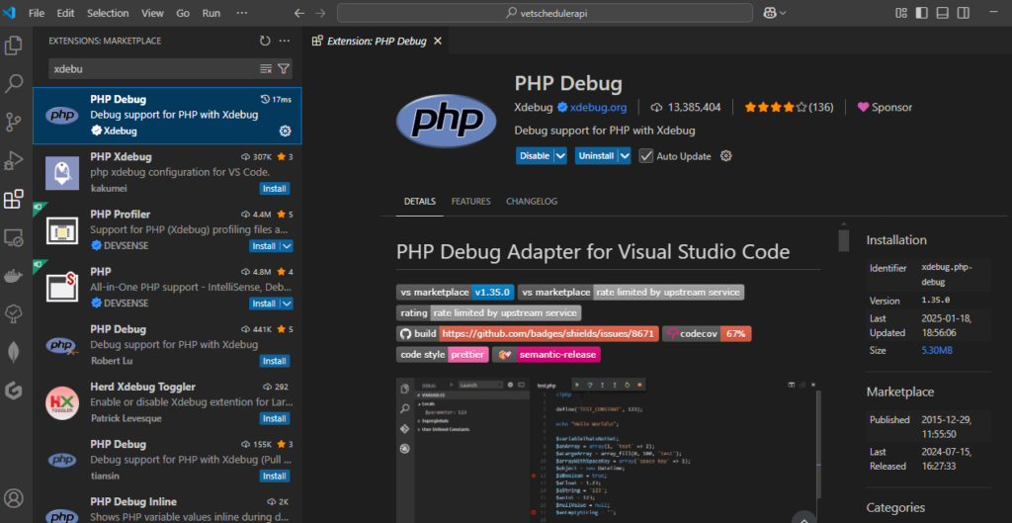Open the Explorer view in activity bar
The width and height of the screenshot is (1012, 523).
tap(14, 45)
